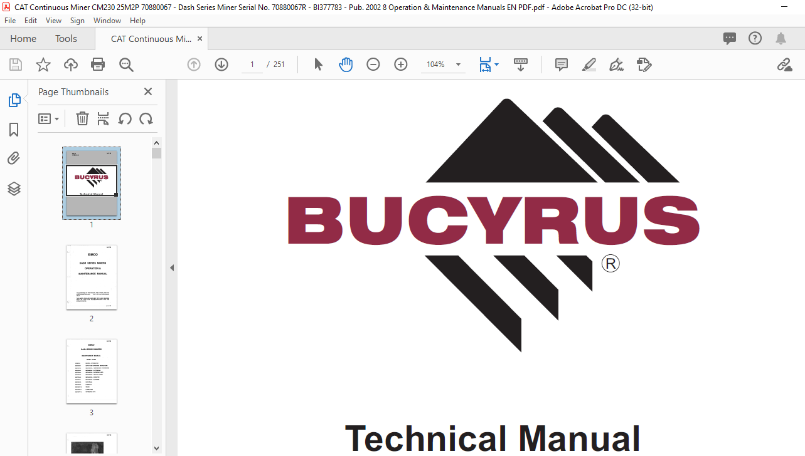The width and height of the screenshot is (805, 456).
Task: Open the Find text search icon
Action: 126,65
